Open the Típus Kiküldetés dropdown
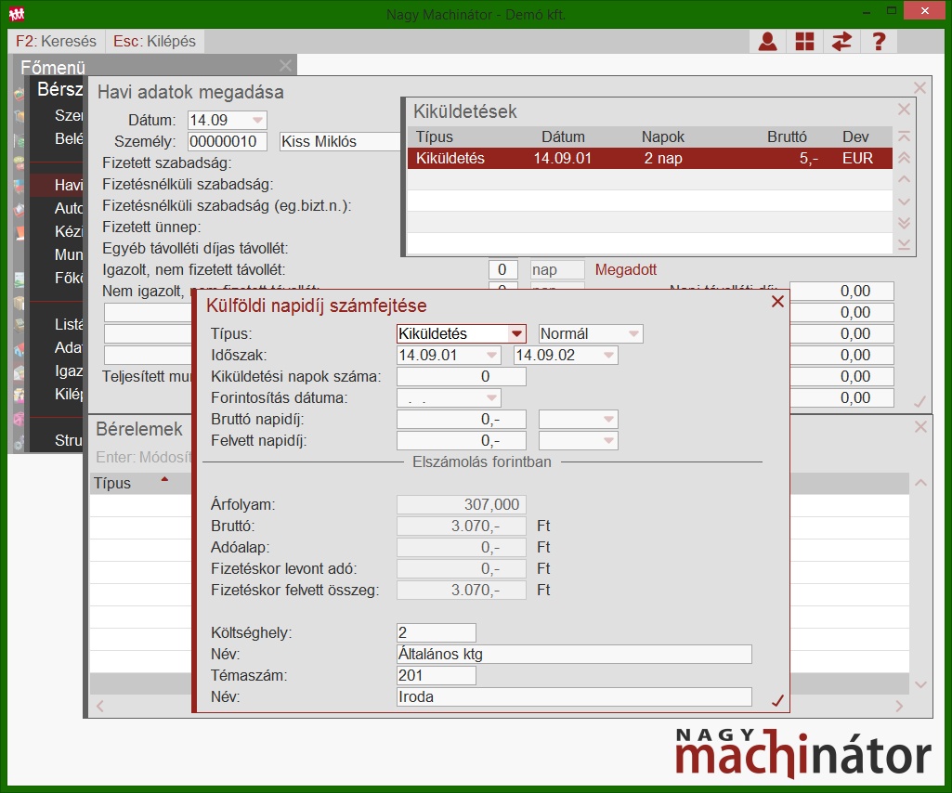Viewport: 952px width, 793px height. tap(516, 334)
